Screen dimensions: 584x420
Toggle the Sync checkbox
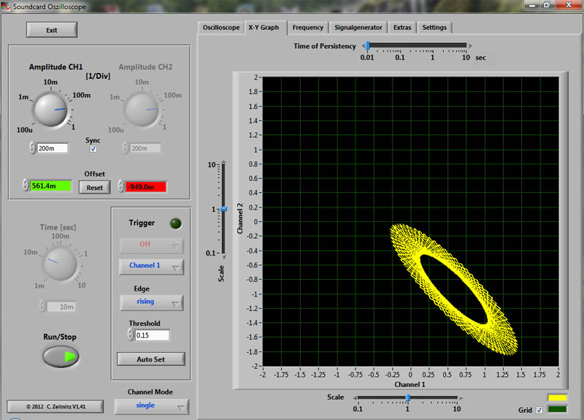[x=93, y=148]
